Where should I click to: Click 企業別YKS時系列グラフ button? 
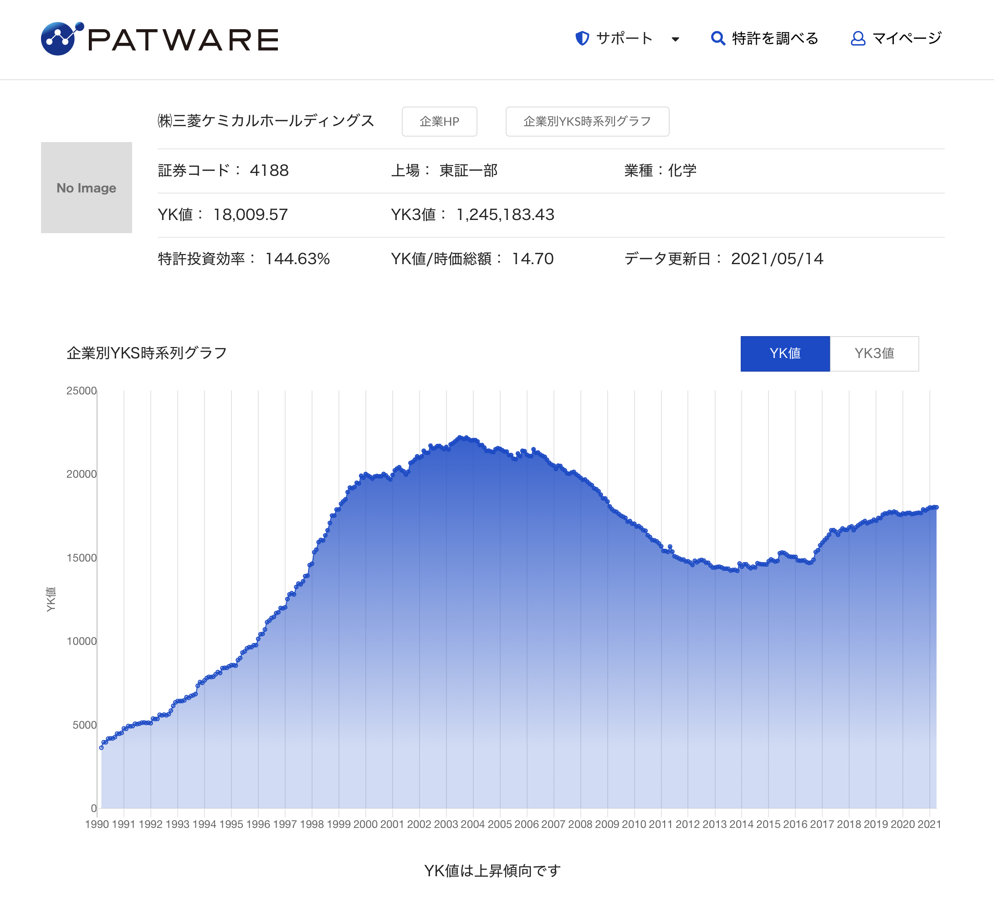(x=587, y=121)
